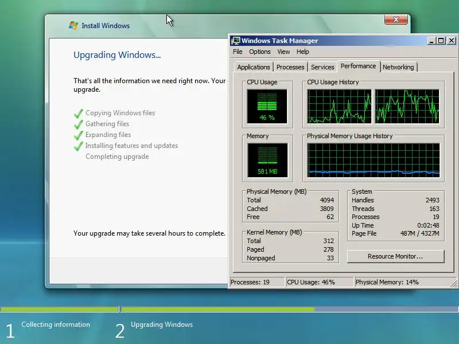Maximize the Windows Task Manager window
This screenshot has width=459, height=344.
(x=441, y=41)
